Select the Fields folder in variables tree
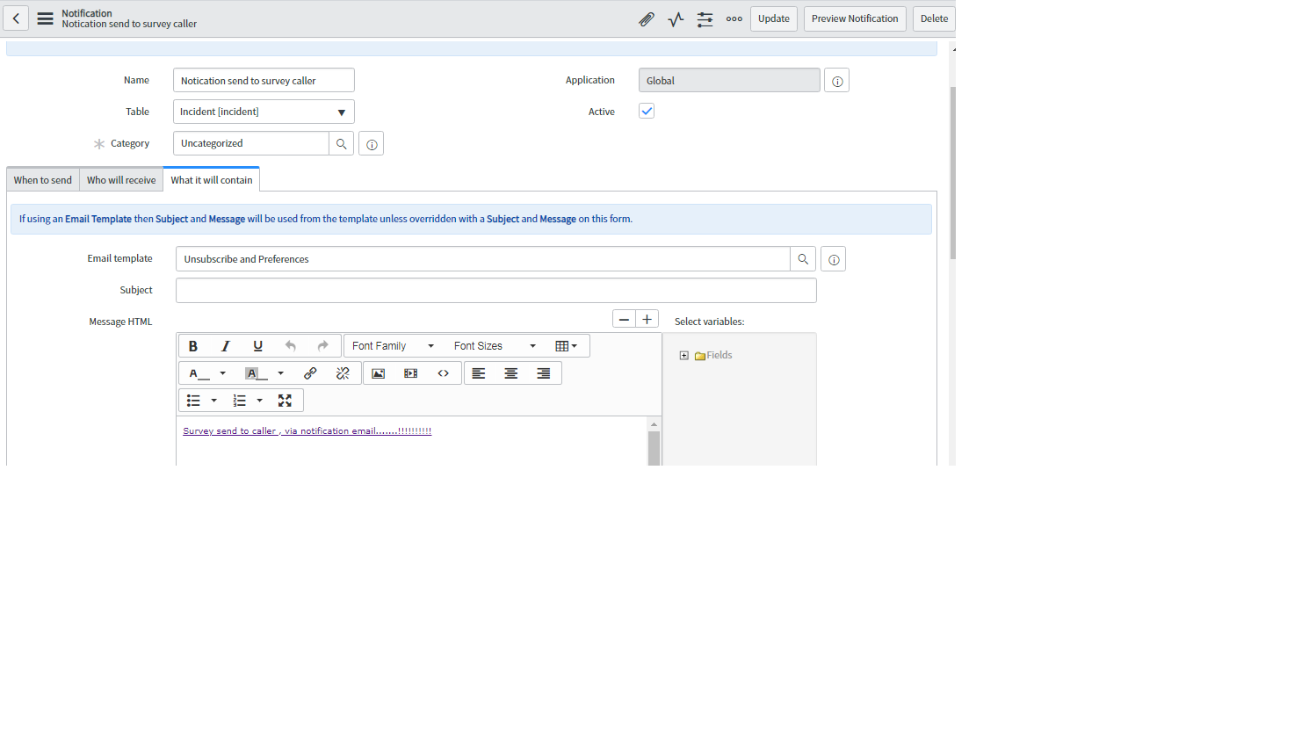The height and width of the screenshot is (752, 1316). tap(713, 356)
